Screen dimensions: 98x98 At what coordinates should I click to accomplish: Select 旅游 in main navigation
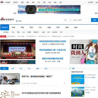[31, 27]
